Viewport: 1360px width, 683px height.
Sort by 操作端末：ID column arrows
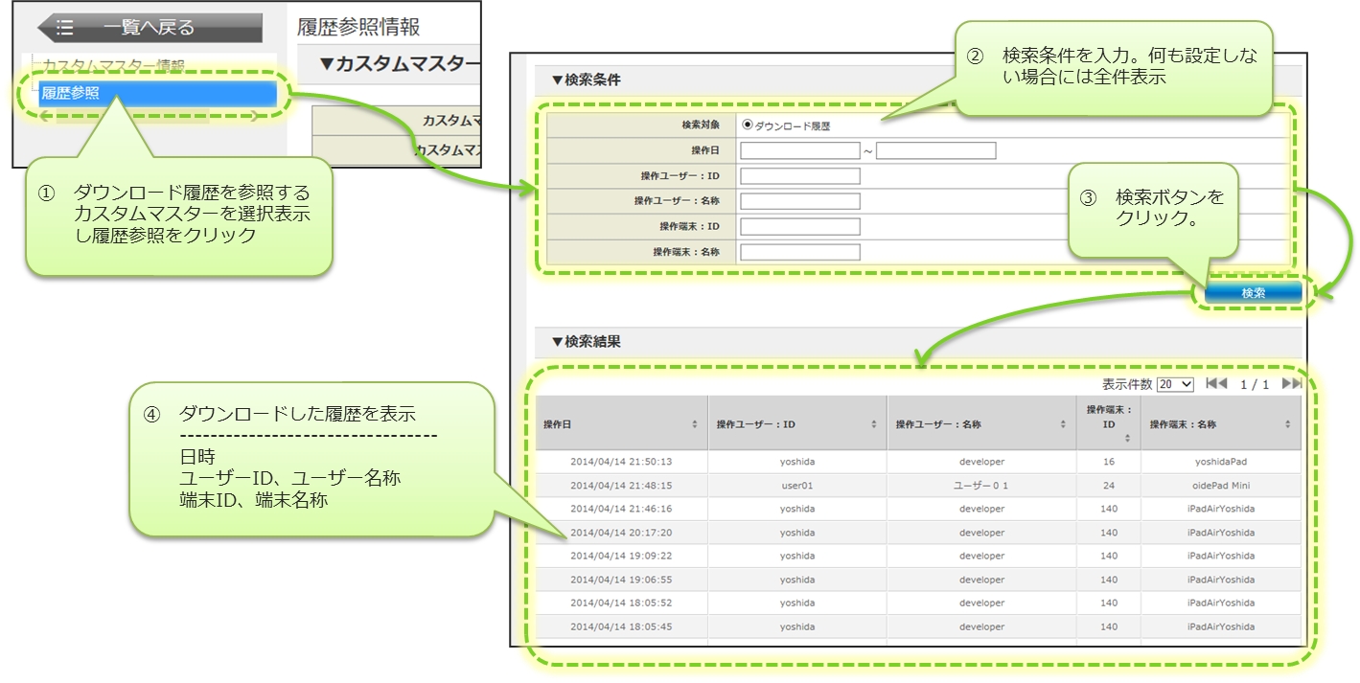click(1127, 438)
